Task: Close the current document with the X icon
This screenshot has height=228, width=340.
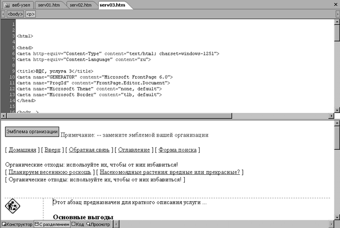Action: [335, 5]
